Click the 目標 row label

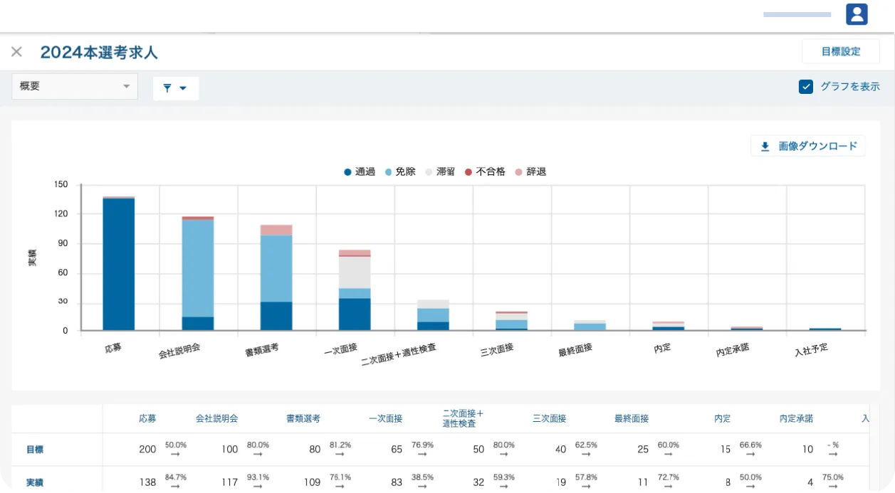click(35, 450)
